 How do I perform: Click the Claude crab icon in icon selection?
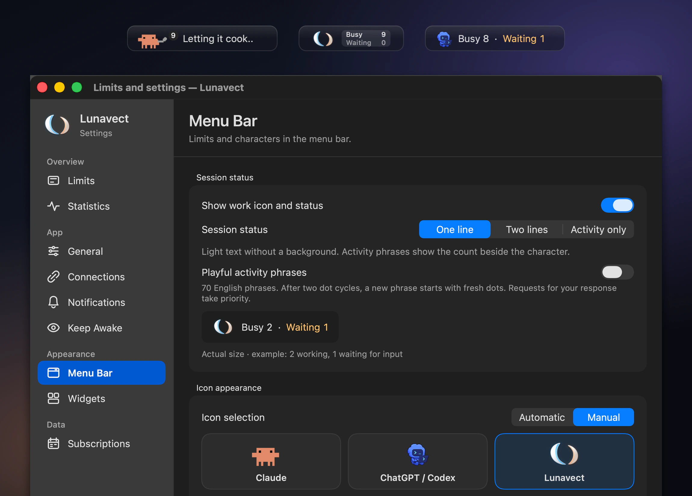coord(265,456)
